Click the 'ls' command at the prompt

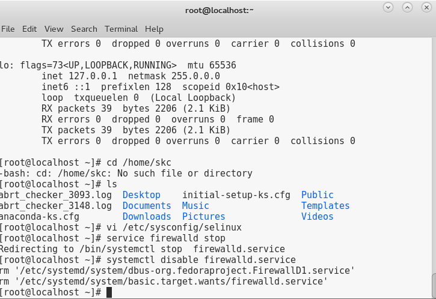click(x=112, y=184)
